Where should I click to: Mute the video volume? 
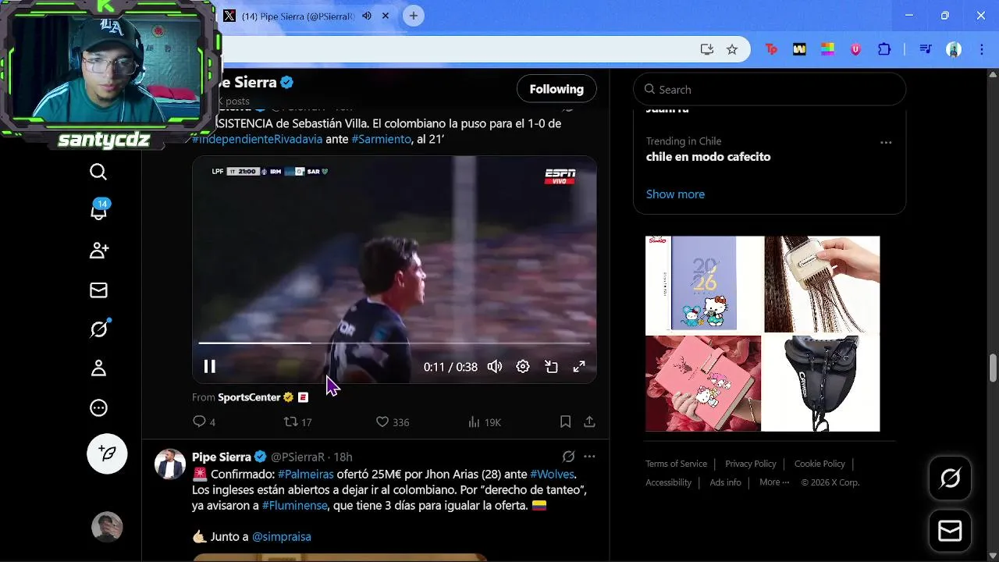click(495, 366)
